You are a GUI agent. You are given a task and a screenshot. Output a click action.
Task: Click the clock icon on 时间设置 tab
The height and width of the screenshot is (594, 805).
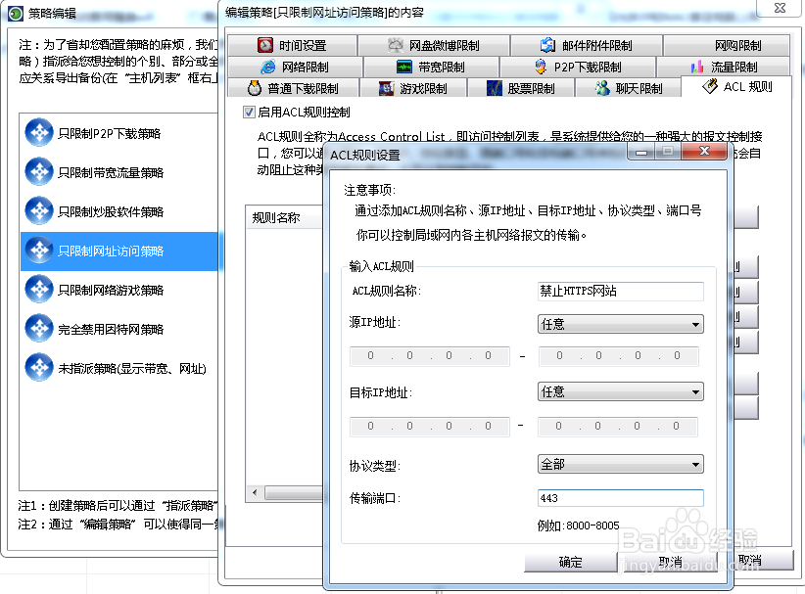click(x=266, y=44)
